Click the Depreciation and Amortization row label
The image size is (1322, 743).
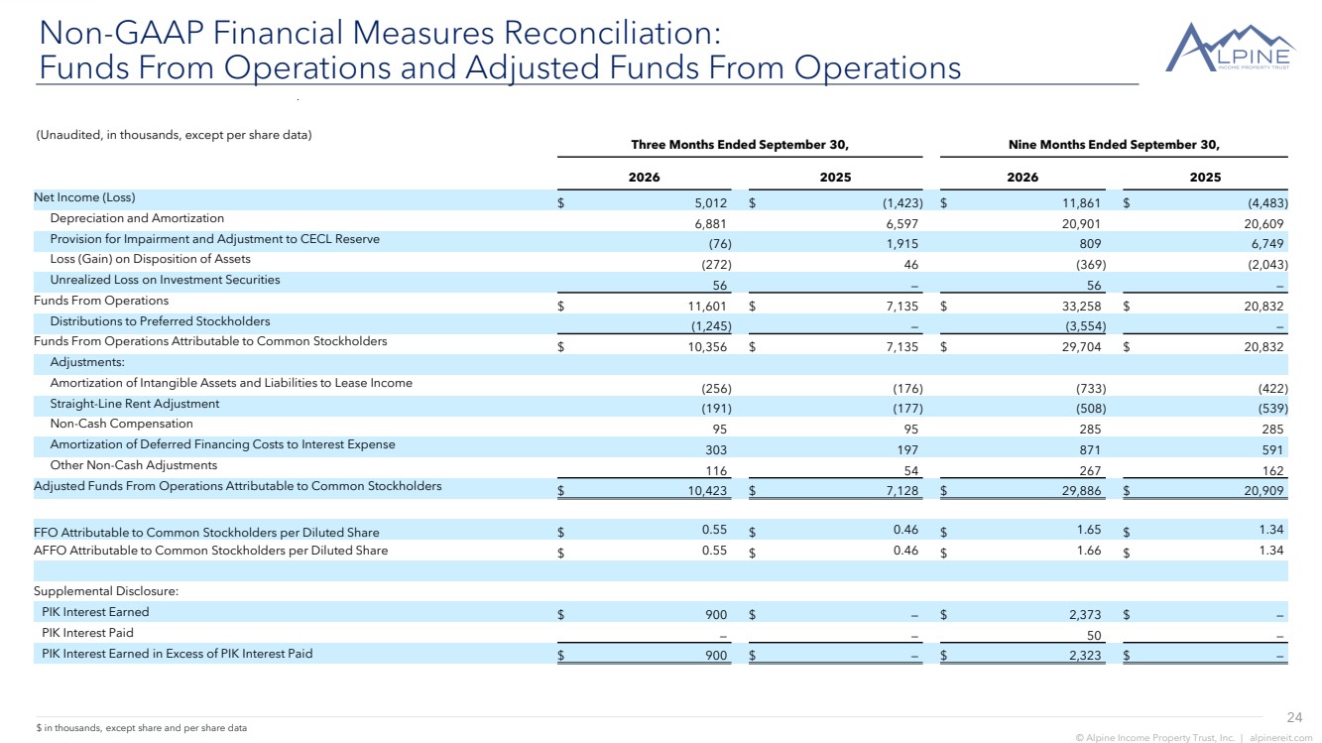tap(137, 218)
